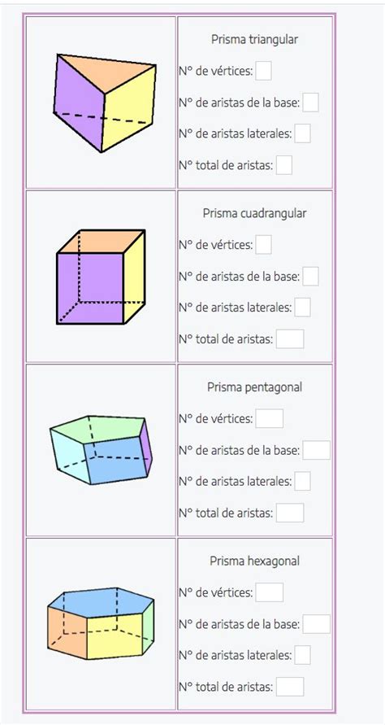Focus vertices box under Prisma cuadrangular
The height and width of the screenshot is (725, 385).
(264, 245)
